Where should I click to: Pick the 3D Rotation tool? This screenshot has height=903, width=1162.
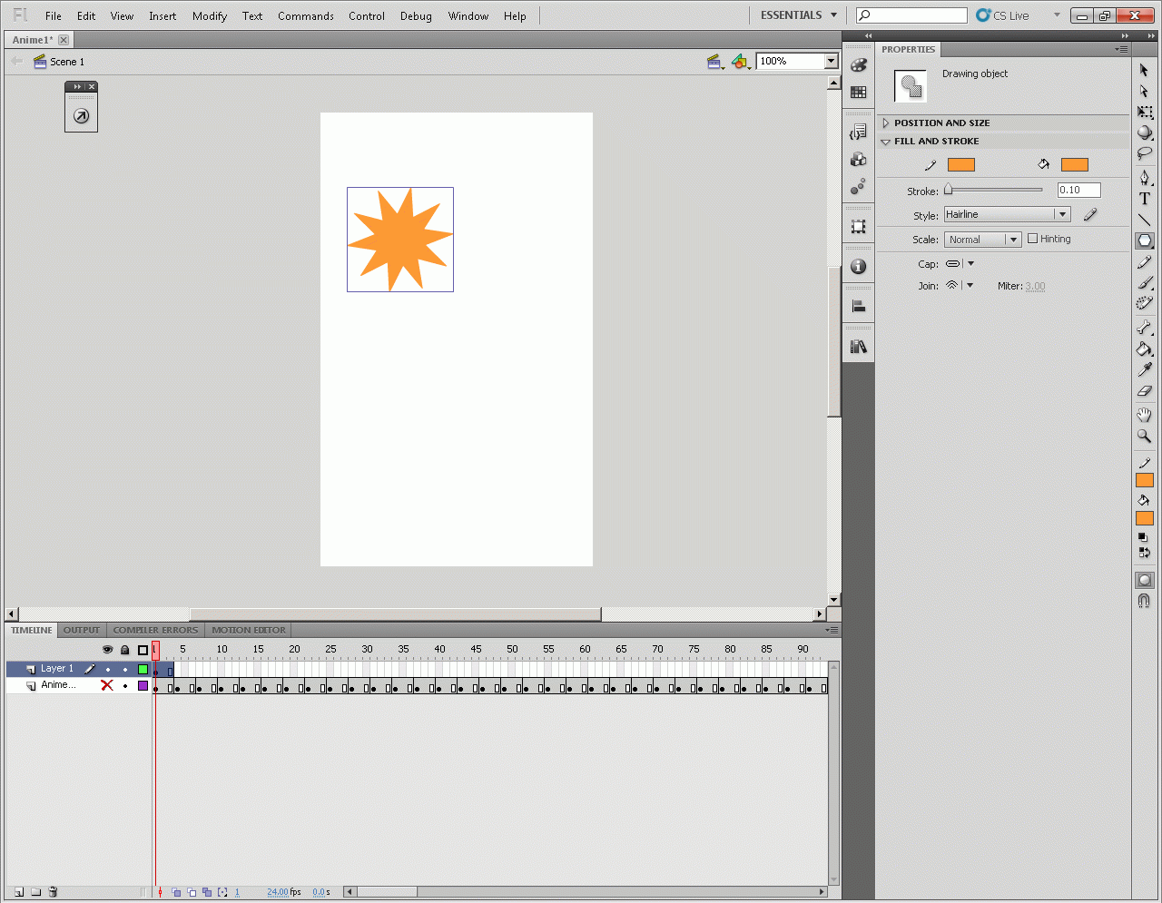tap(1144, 133)
